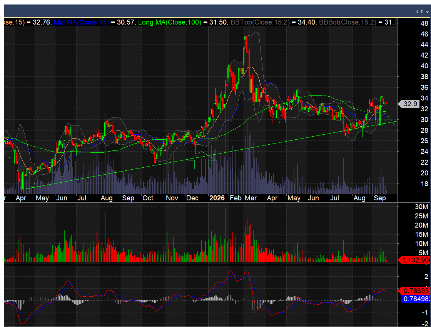Screen dimensions: 431x327
Task: Click the BBTop(Close,15,2) legend label
Action: click(260, 22)
